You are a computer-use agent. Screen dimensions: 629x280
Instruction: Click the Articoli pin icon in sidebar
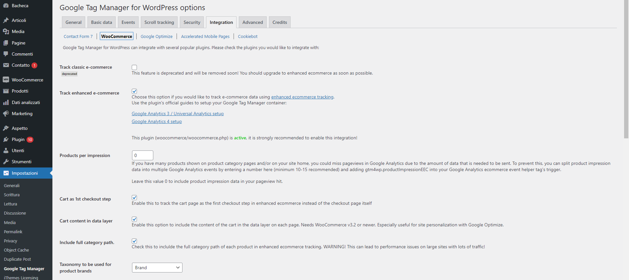[x=6, y=20]
